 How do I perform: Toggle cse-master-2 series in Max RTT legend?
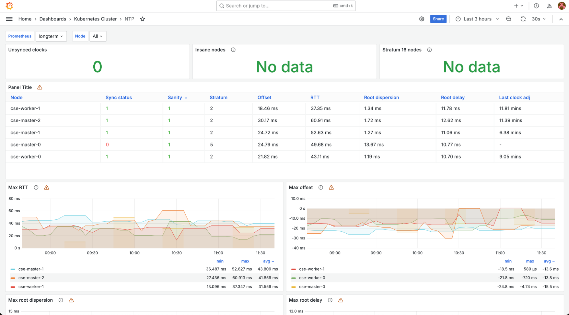click(31, 278)
